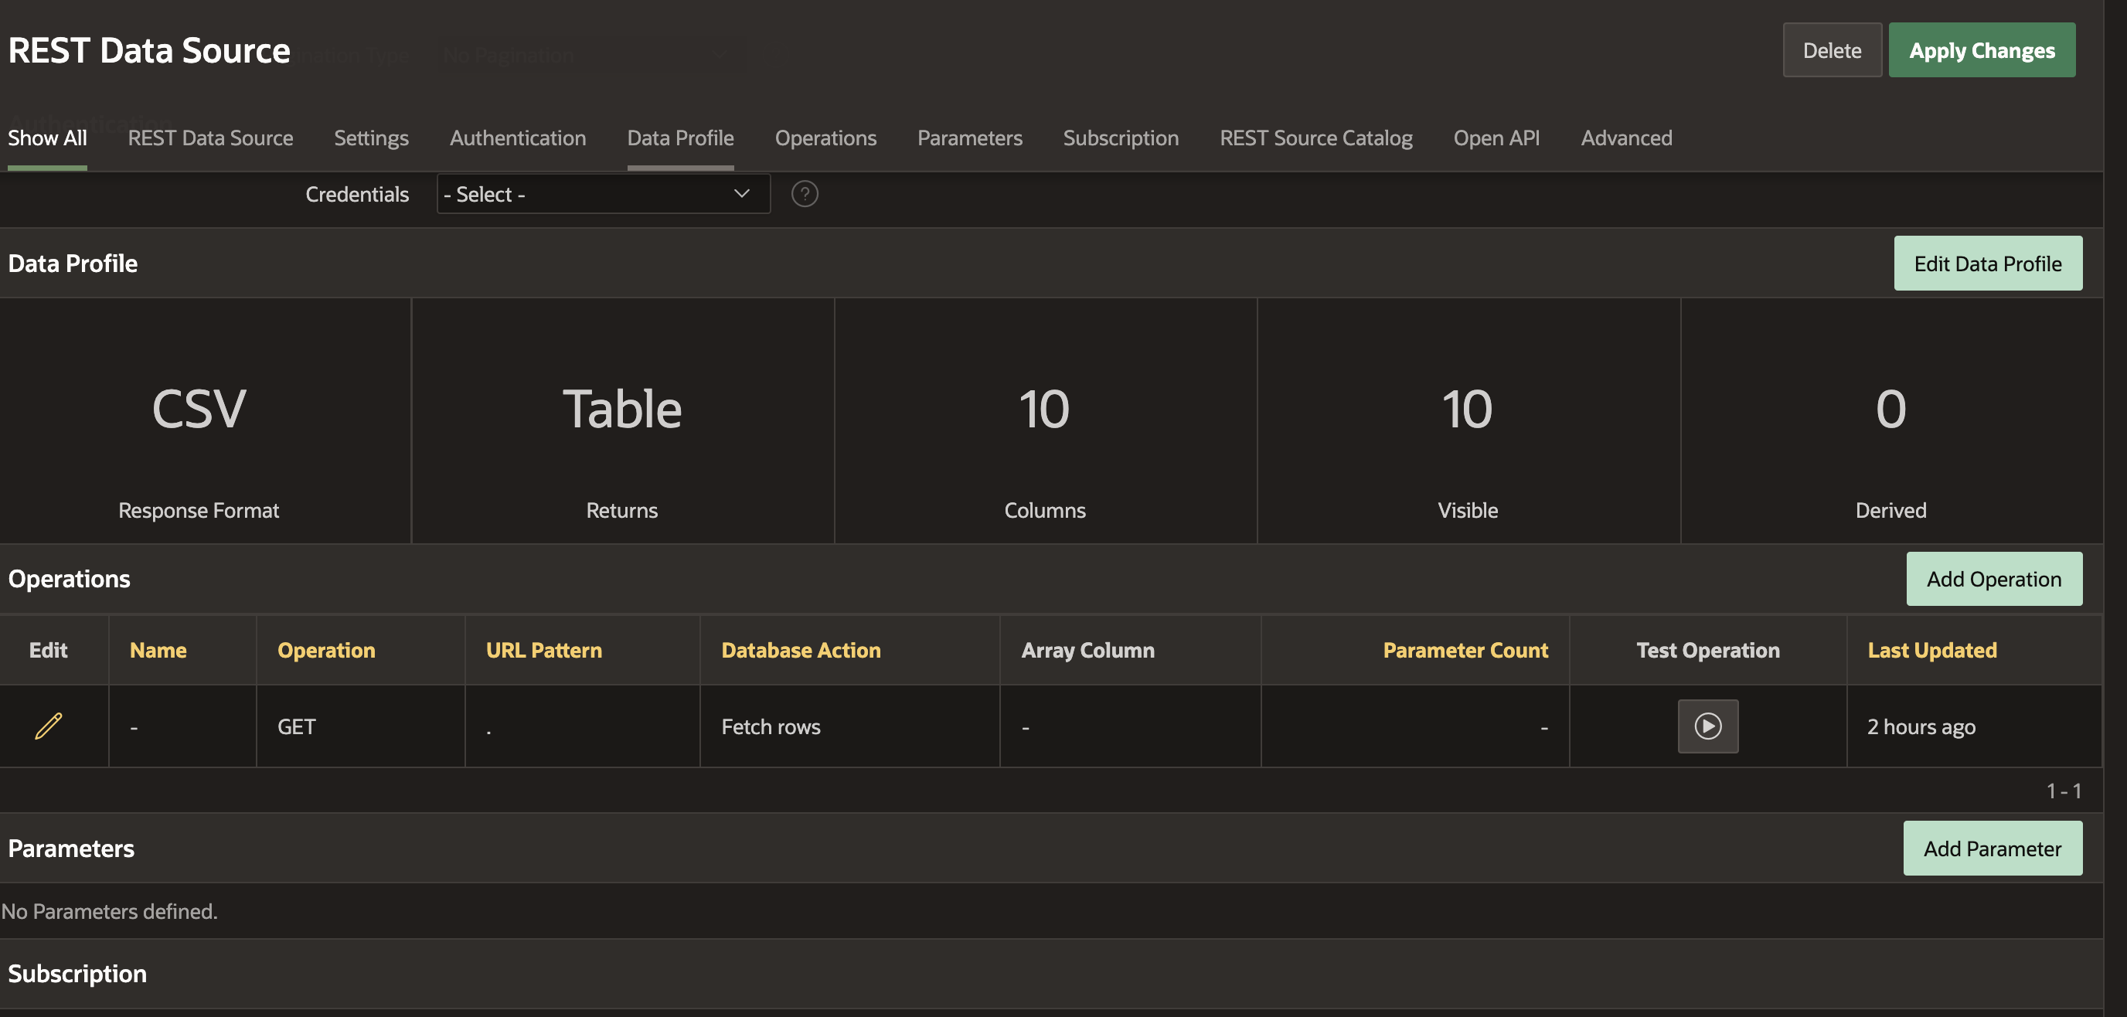This screenshot has width=2127, height=1017.
Task: Click the pencil edit icon for GET operation
Action: click(49, 726)
